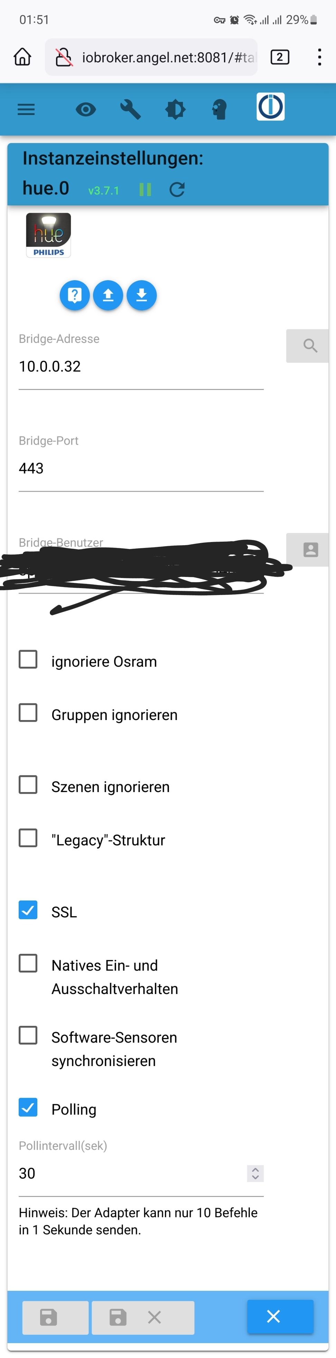Disable the SSL checkbox
This screenshot has height=1358, width=336.
click(x=28, y=909)
